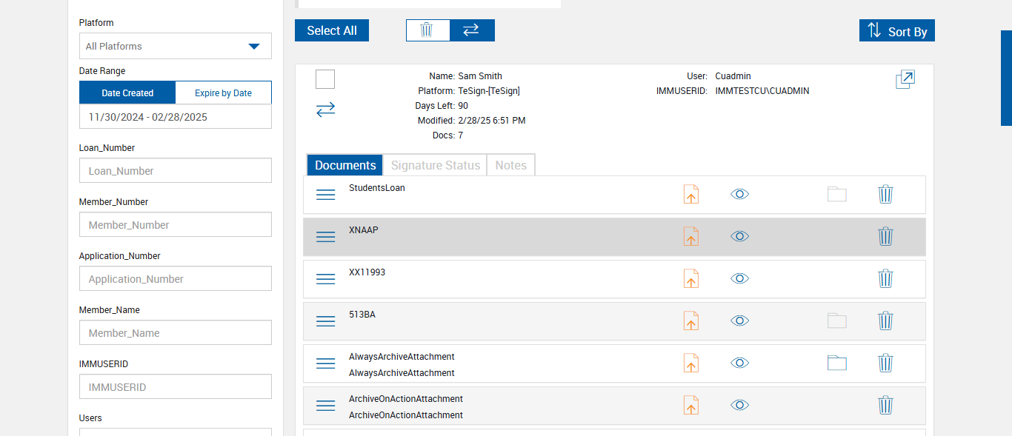The width and height of the screenshot is (1012, 436).
Task: Click the blue vertical scrollbar thumb
Action: pos(1006,78)
